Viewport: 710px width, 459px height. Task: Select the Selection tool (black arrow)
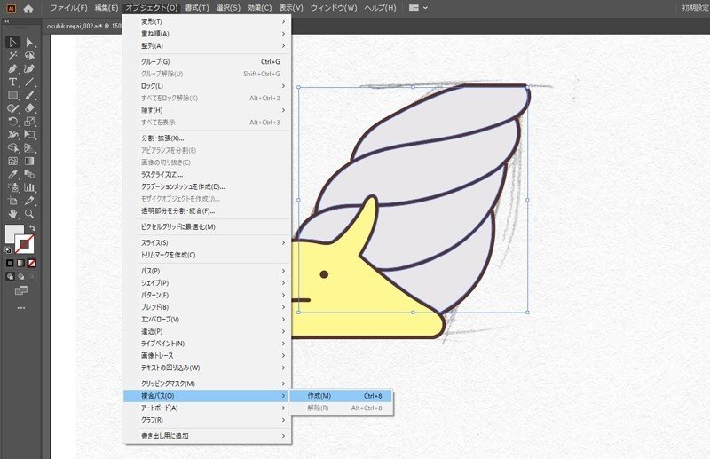click(x=12, y=42)
